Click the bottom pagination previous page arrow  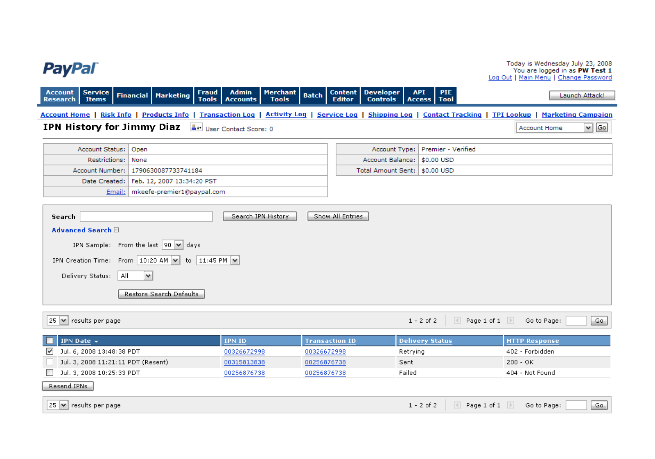(457, 405)
